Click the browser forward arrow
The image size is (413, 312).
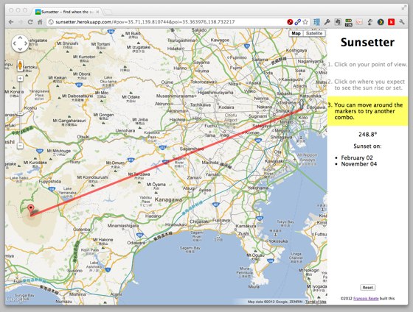(21, 22)
